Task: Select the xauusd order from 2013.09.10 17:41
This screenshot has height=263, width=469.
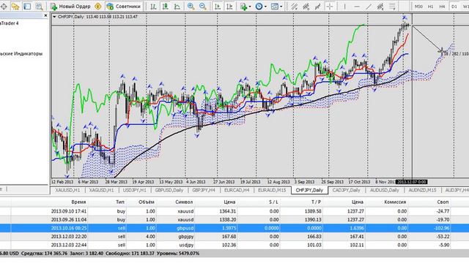Action: click(x=234, y=211)
